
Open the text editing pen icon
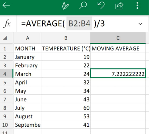(65, 6)
